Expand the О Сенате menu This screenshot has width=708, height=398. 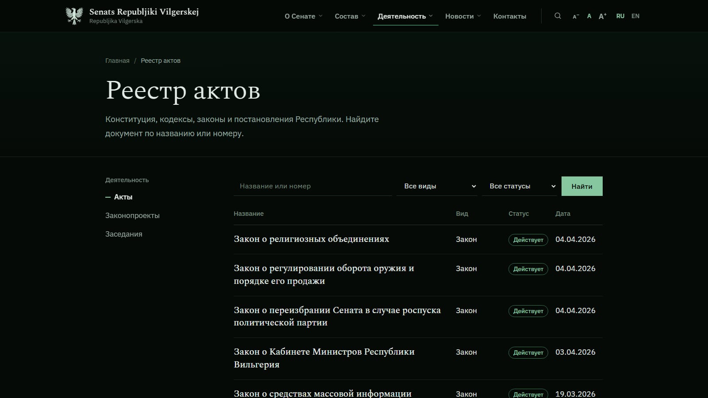pos(304,16)
